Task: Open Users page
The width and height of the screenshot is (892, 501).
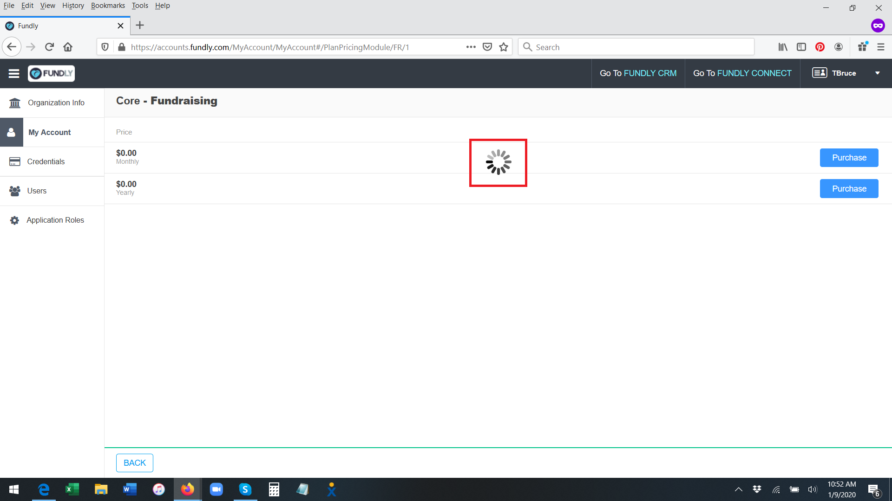Action: coord(52,191)
